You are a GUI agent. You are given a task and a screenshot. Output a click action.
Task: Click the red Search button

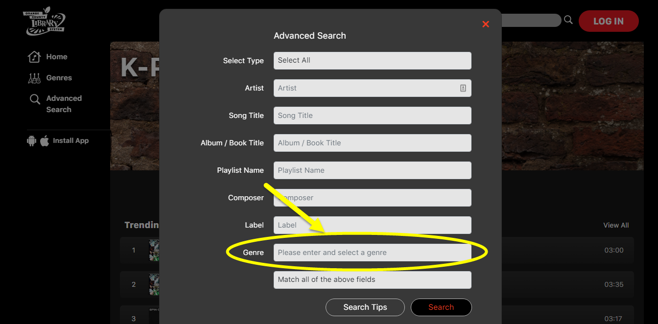[x=441, y=307]
